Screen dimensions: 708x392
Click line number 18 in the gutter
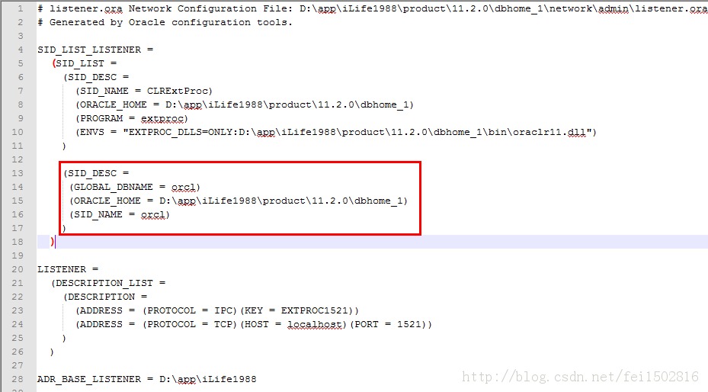pos(18,242)
